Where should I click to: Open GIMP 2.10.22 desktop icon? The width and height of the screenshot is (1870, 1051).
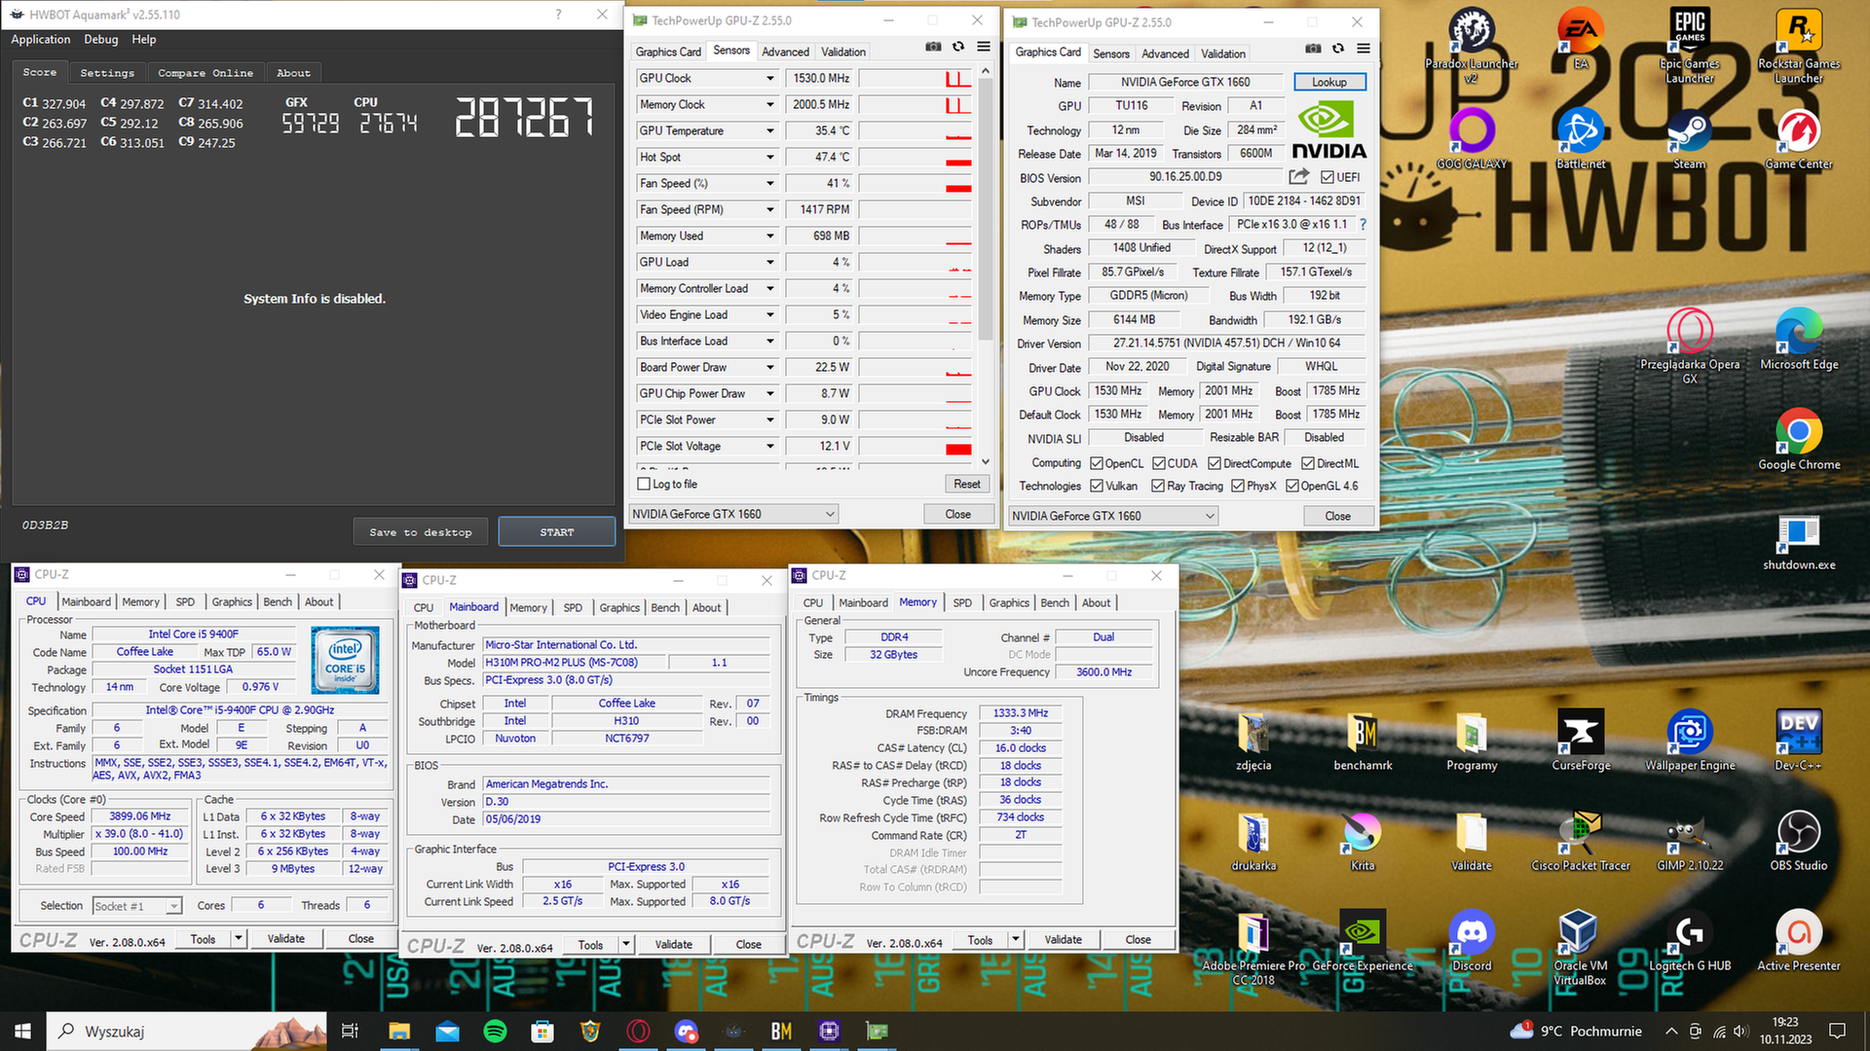(1689, 840)
